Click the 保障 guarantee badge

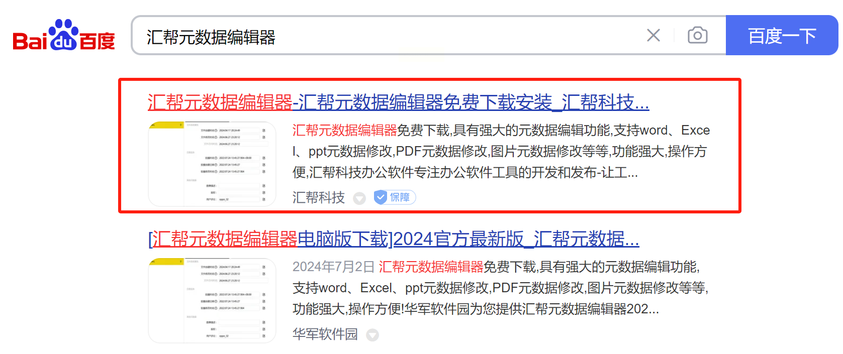[395, 197]
